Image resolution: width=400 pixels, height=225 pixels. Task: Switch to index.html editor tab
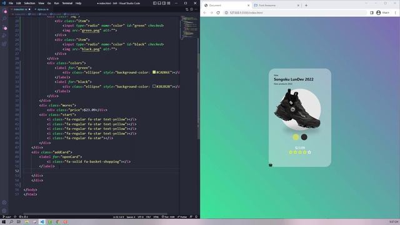pos(21,9)
